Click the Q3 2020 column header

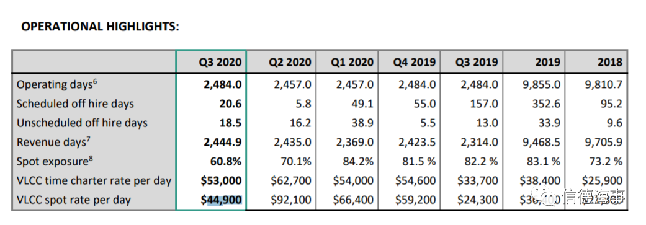pyautogui.click(x=220, y=63)
